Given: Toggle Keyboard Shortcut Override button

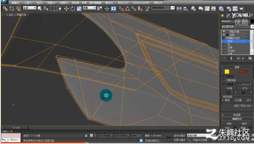Looking at the screenshot, I should [x=113, y=9].
